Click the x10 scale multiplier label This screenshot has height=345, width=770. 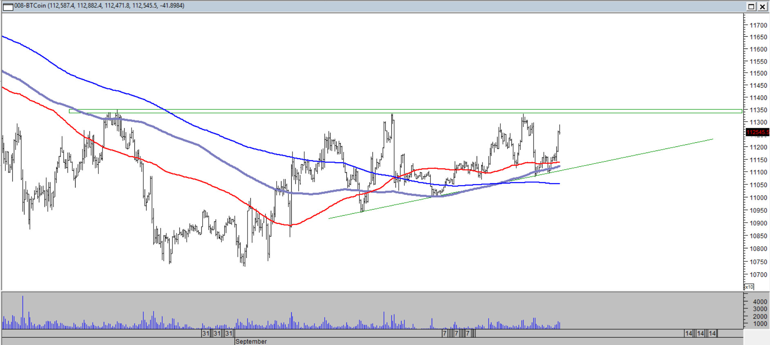click(749, 287)
